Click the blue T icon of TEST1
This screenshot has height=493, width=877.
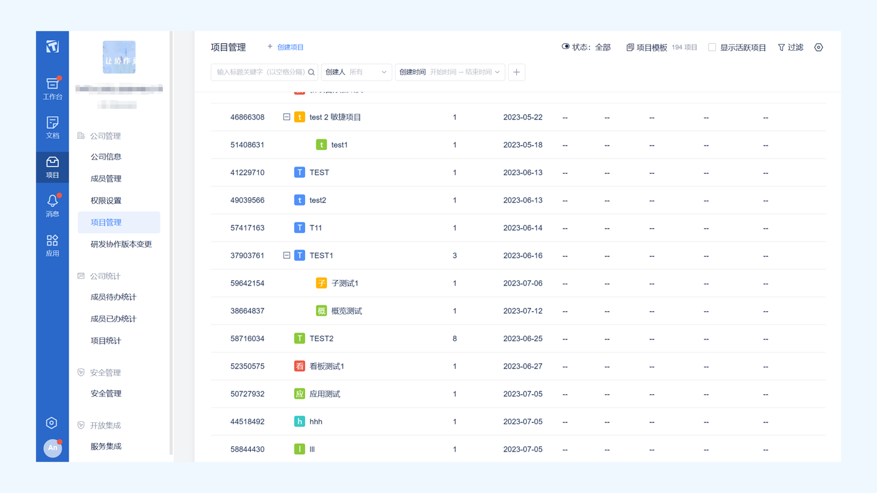coord(300,255)
